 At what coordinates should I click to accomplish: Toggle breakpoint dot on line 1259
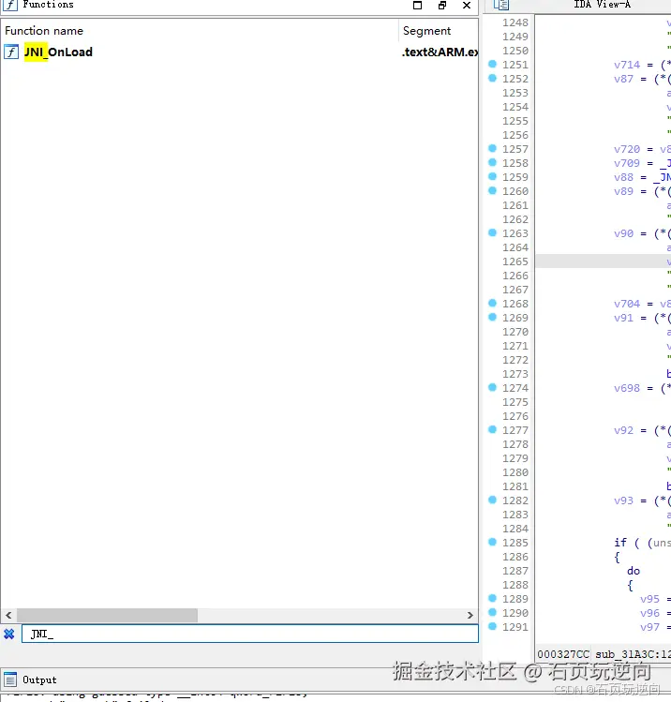point(492,176)
